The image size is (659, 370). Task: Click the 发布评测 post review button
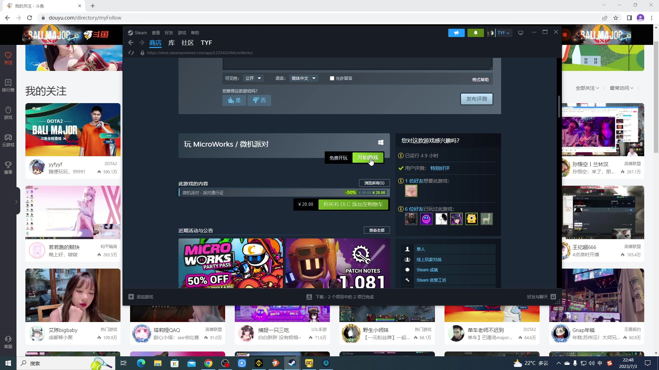[476, 99]
